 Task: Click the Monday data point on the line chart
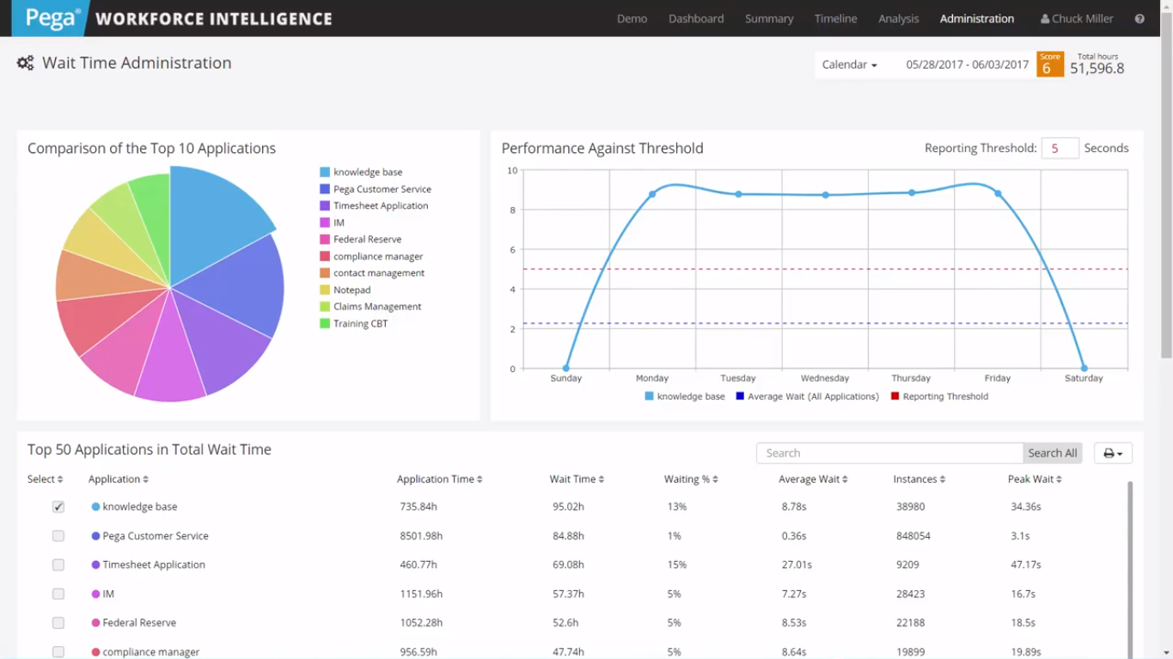click(652, 194)
